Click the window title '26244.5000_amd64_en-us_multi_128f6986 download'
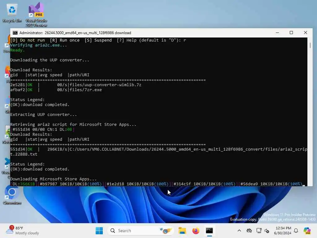The width and height of the screenshot is (317, 238). [x=88, y=33]
